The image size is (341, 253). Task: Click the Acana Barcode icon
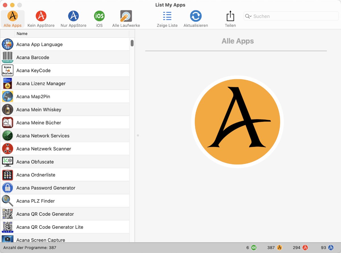click(x=8, y=57)
